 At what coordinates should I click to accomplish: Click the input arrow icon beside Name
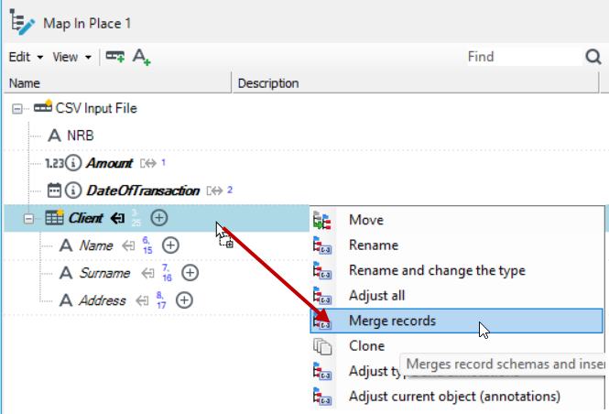(128, 245)
